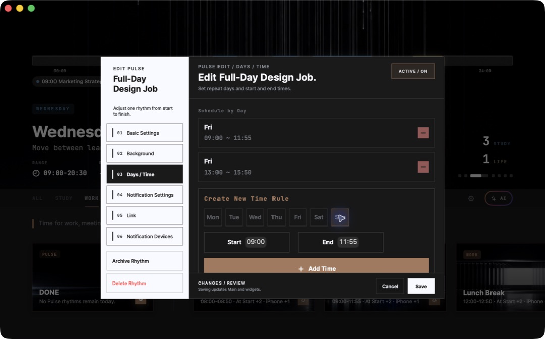Switch to 04 Notification Settings

pyautogui.click(x=145, y=195)
